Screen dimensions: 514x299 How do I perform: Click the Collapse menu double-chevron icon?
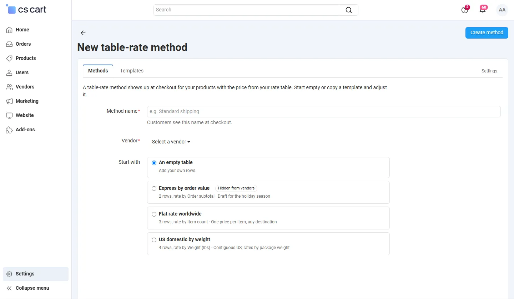click(x=9, y=288)
